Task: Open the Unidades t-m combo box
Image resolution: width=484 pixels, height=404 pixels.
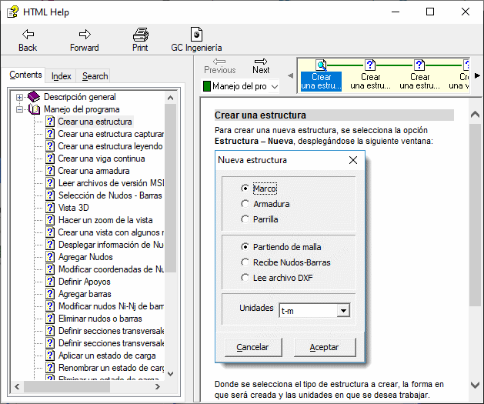Action: click(343, 310)
